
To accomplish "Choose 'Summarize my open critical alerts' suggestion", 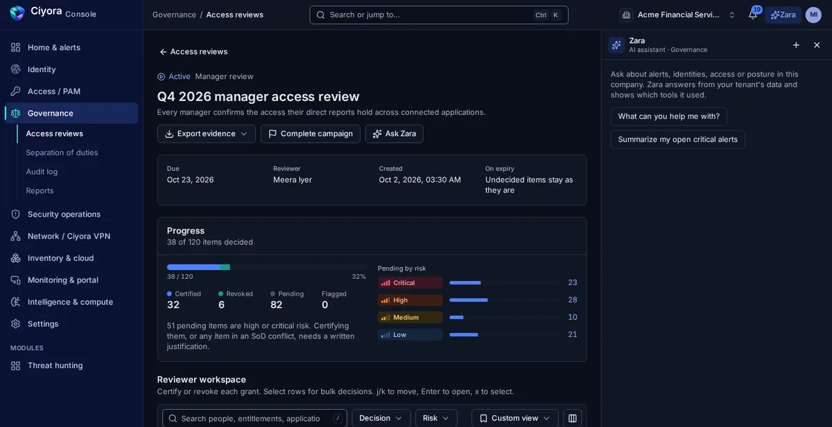I will (678, 140).
